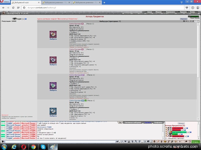Screen dimensions: 201x150
Task: Open the Безопасность top menu
Action: tap(171, 12)
